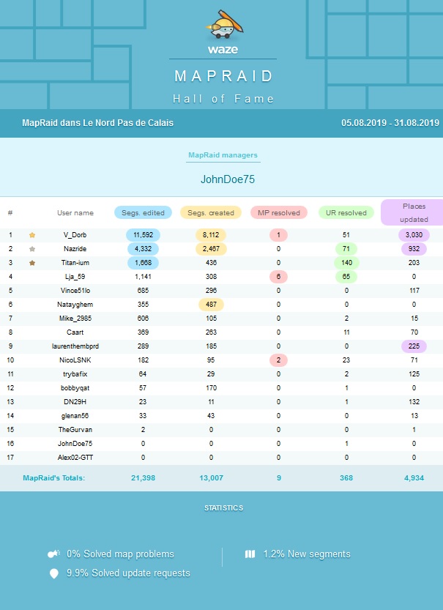Viewport: 443px width, 610px height.
Task: Select user name trybafix
Action: coord(75,374)
